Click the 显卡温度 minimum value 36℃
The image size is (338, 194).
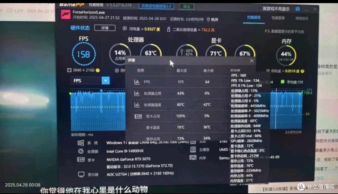tap(207, 127)
